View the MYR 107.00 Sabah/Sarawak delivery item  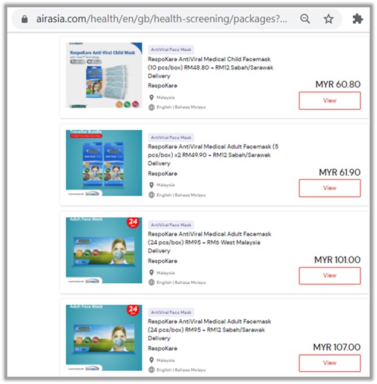[330, 363]
